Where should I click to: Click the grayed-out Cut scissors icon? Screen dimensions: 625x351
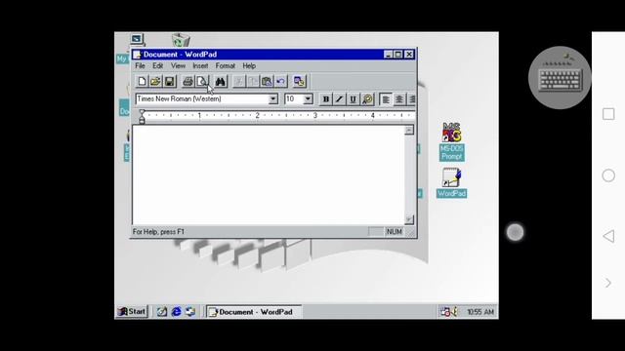pos(238,82)
